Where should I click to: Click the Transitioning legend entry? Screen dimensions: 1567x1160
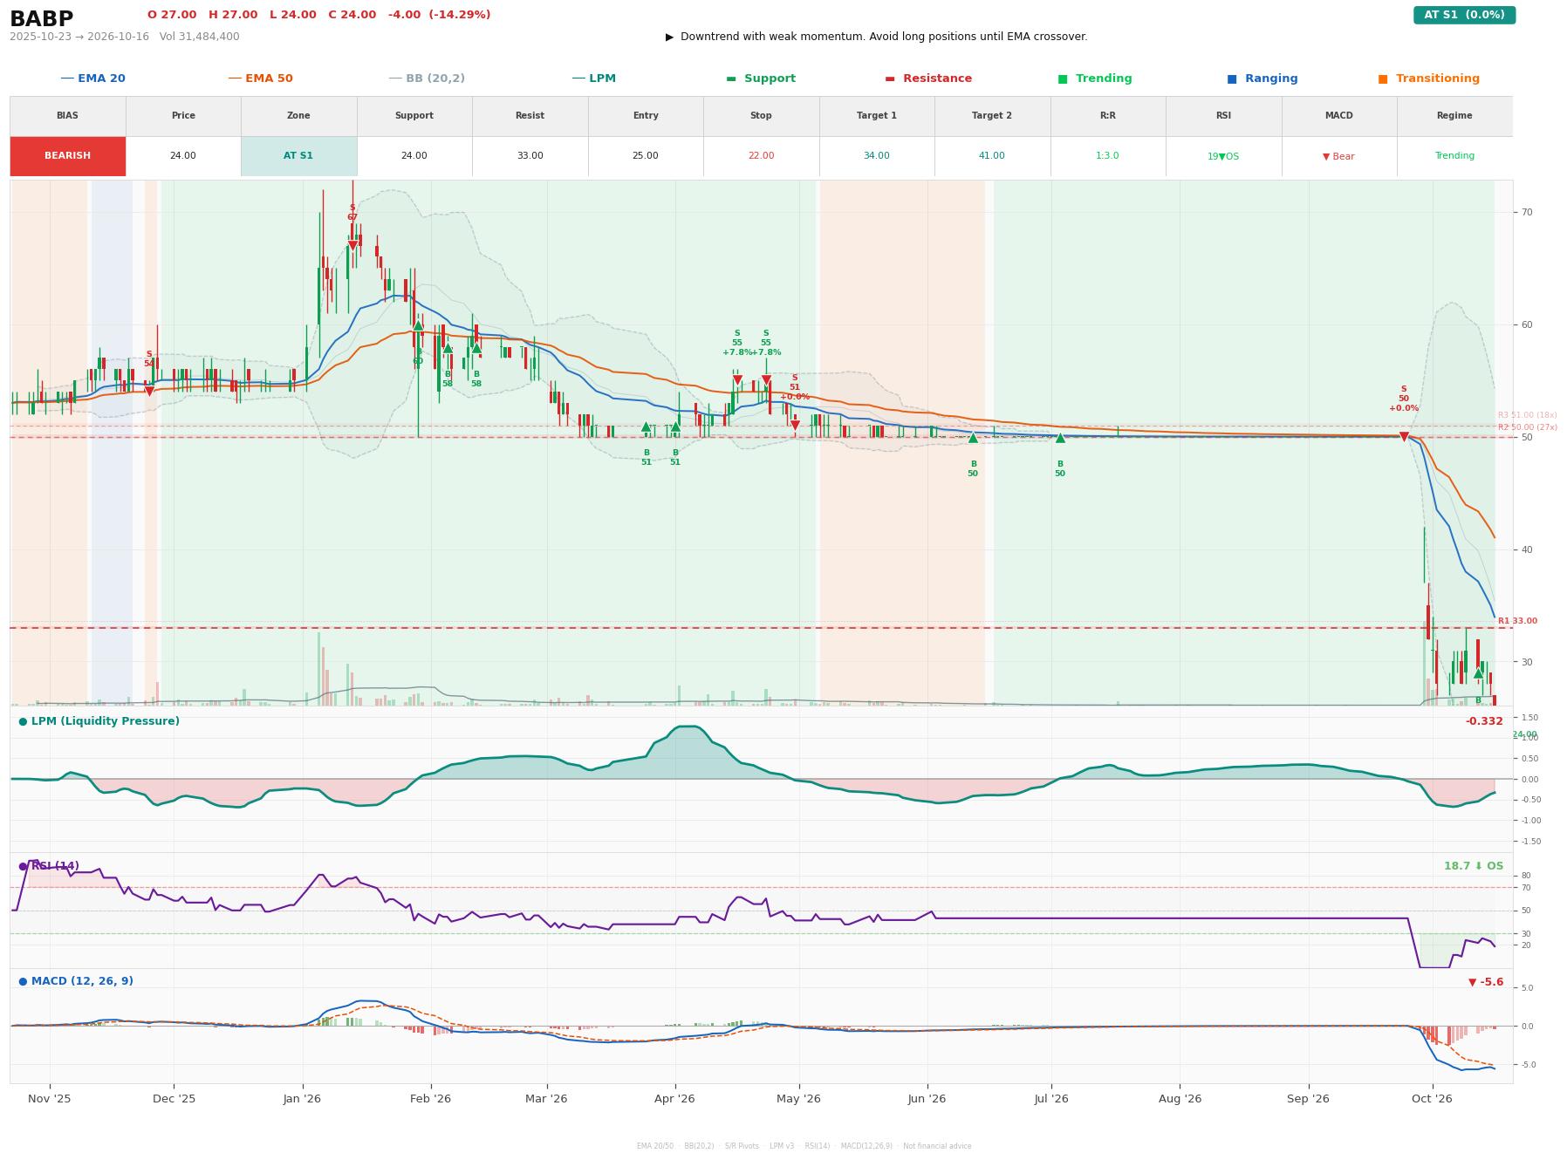(1429, 78)
